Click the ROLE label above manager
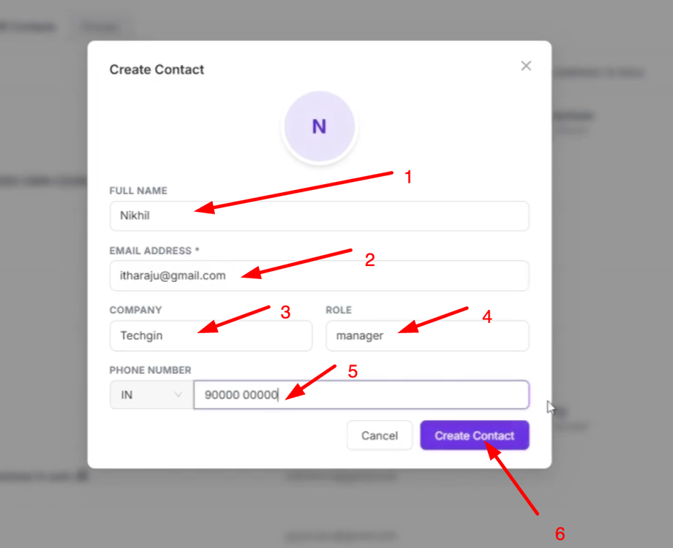Screen dimensions: 673x548 [339, 310]
